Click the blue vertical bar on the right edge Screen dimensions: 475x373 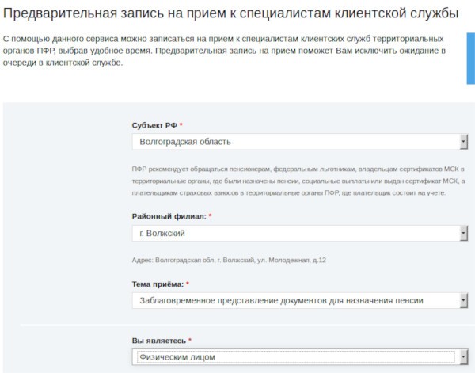471,58
